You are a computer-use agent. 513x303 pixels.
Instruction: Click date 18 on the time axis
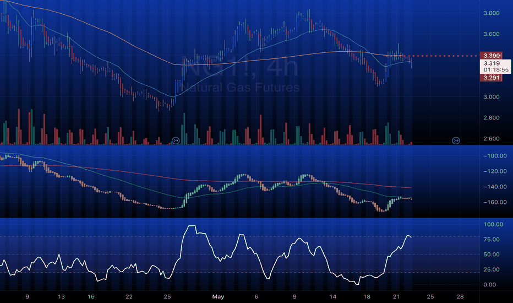pyautogui.click(x=367, y=297)
